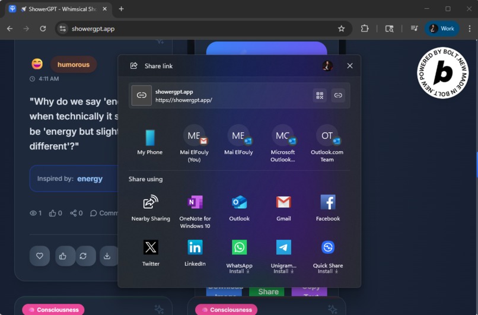Image resolution: width=478 pixels, height=315 pixels.
Task: Download the thought card image
Action: point(107,256)
